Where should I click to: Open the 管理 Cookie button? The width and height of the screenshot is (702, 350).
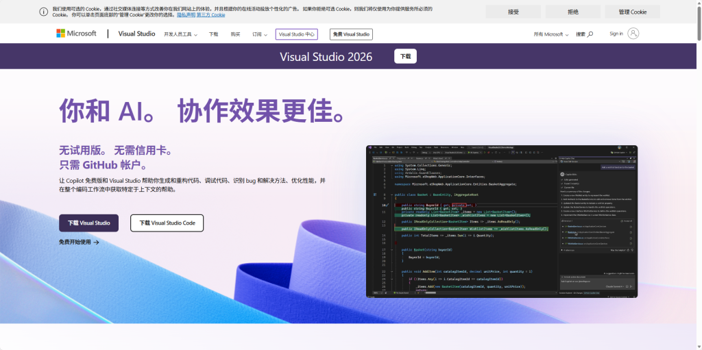(632, 12)
